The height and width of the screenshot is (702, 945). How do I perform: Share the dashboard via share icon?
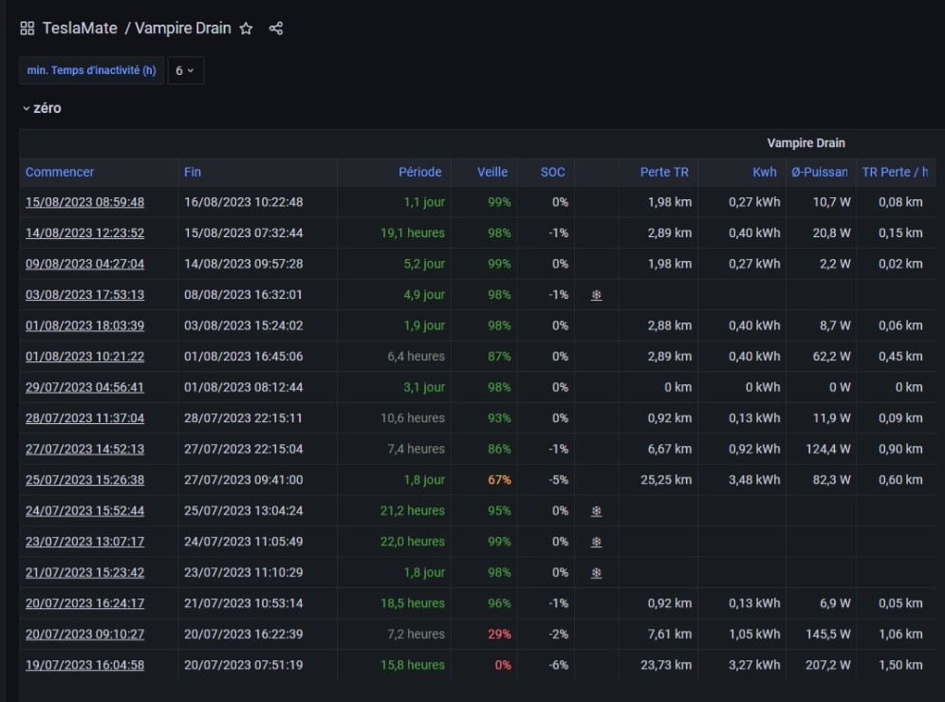[276, 28]
